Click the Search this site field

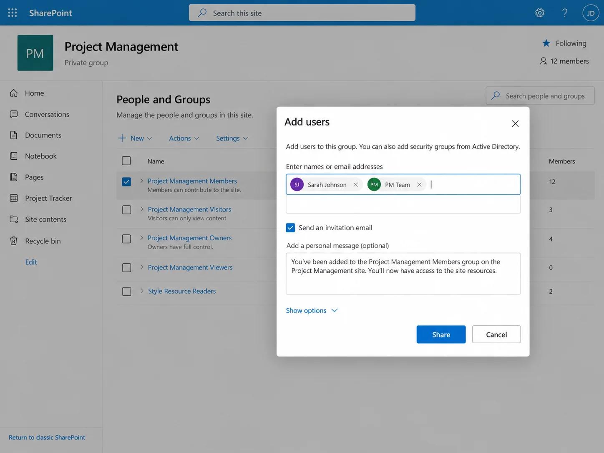(x=302, y=13)
